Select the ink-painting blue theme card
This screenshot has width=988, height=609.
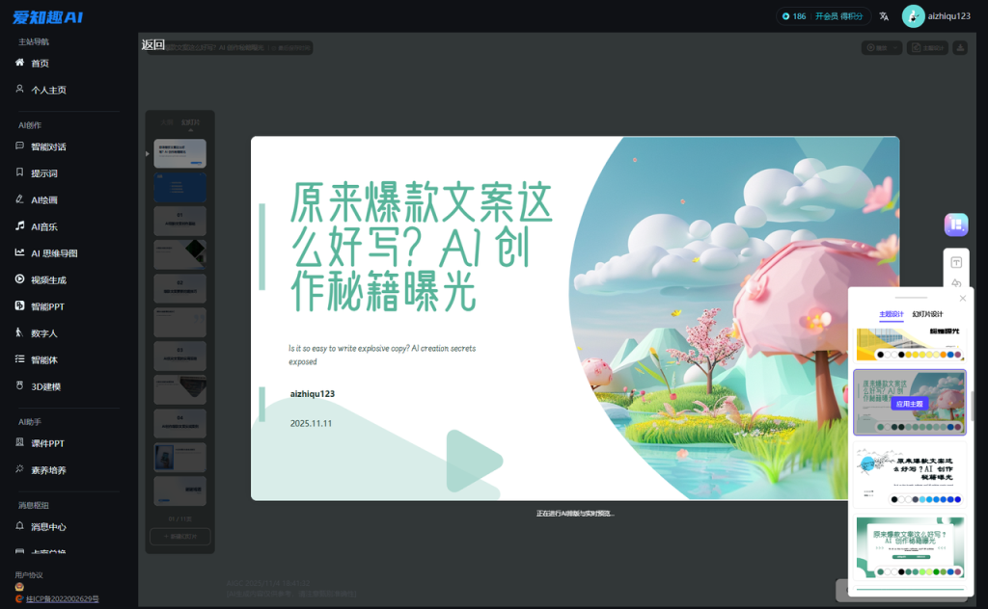click(910, 475)
